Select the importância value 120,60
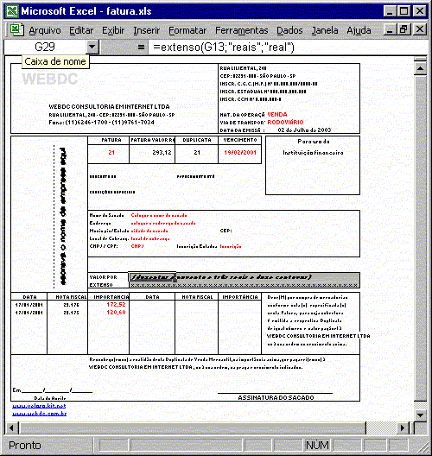This screenshot has width=432, height=456. click(116, 313)
